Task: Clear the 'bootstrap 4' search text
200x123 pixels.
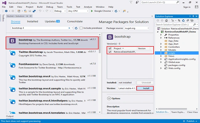Action: pos(69,28)
